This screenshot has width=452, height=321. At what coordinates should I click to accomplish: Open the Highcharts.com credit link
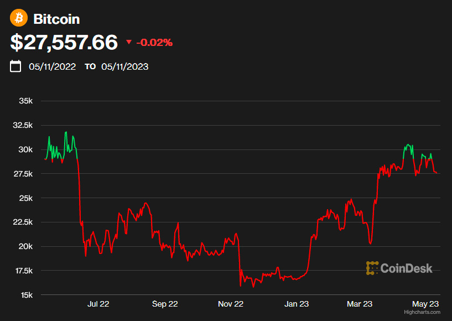click(x=422, y=313)
